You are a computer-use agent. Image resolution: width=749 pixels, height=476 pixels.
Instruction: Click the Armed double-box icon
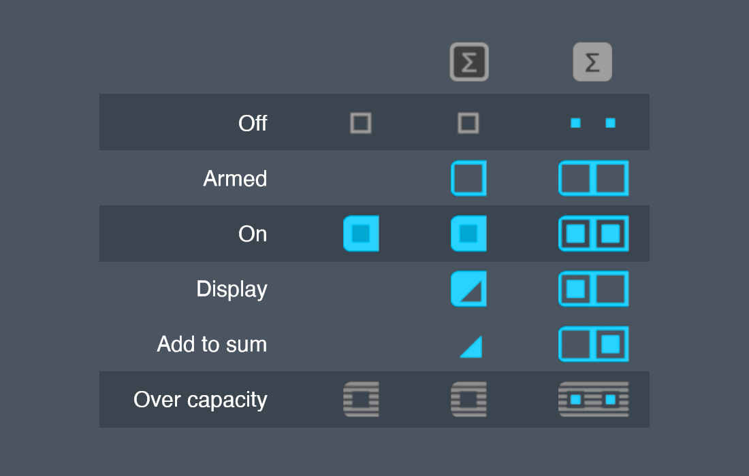[x=593, y=178]
